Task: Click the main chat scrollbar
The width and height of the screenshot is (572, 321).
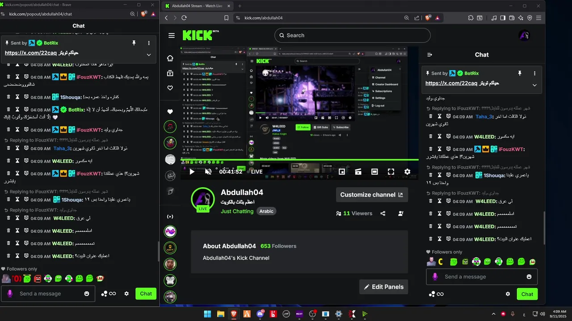Action: pos(544,227)
